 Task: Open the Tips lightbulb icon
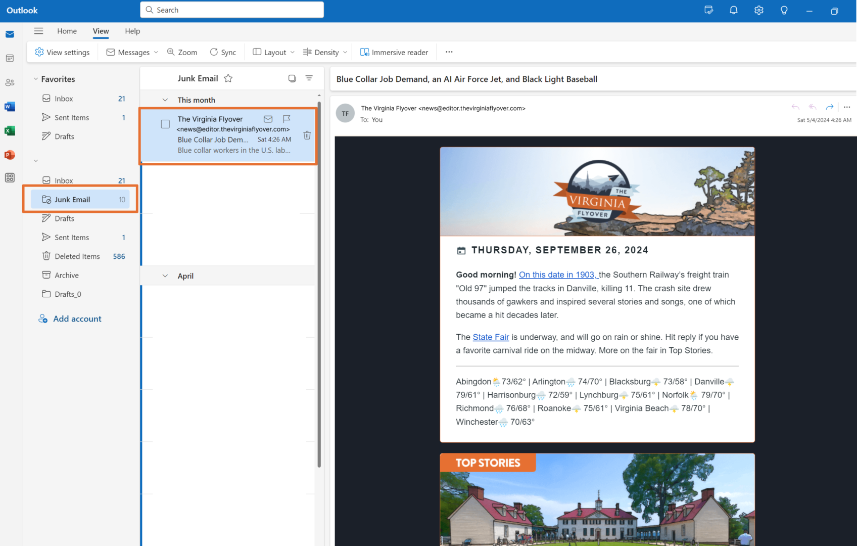coord(784,10)
